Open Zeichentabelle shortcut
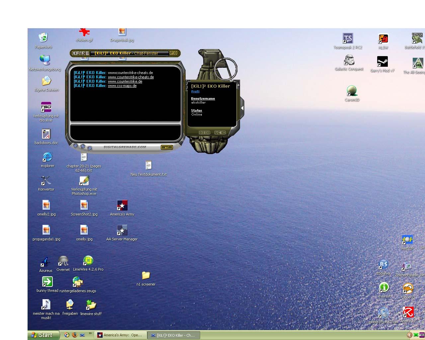 406,269
